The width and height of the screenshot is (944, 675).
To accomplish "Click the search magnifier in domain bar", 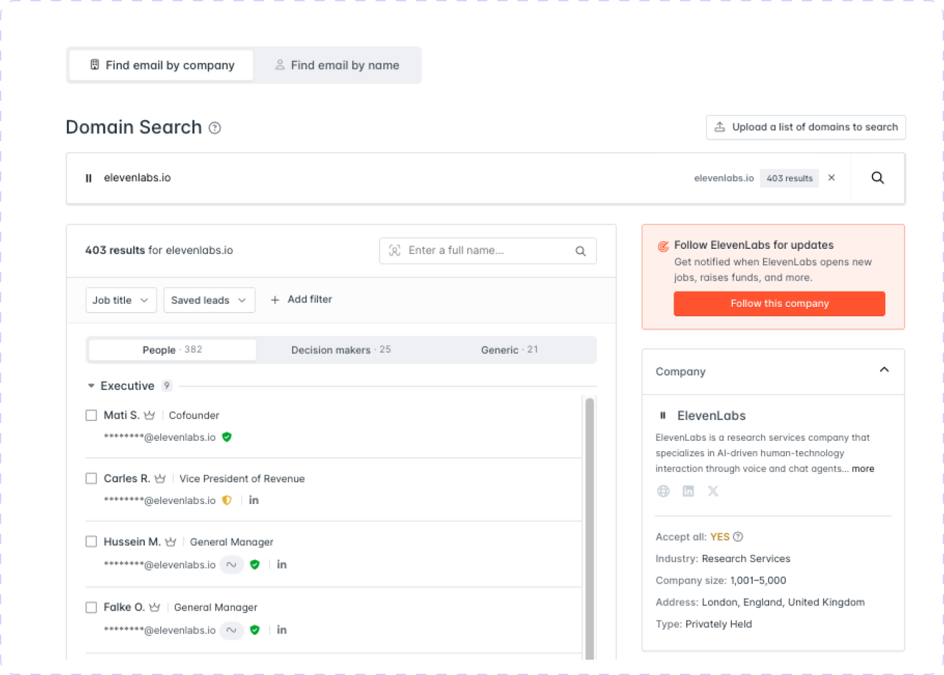I will pyautogui.click(x=878, y=178).
